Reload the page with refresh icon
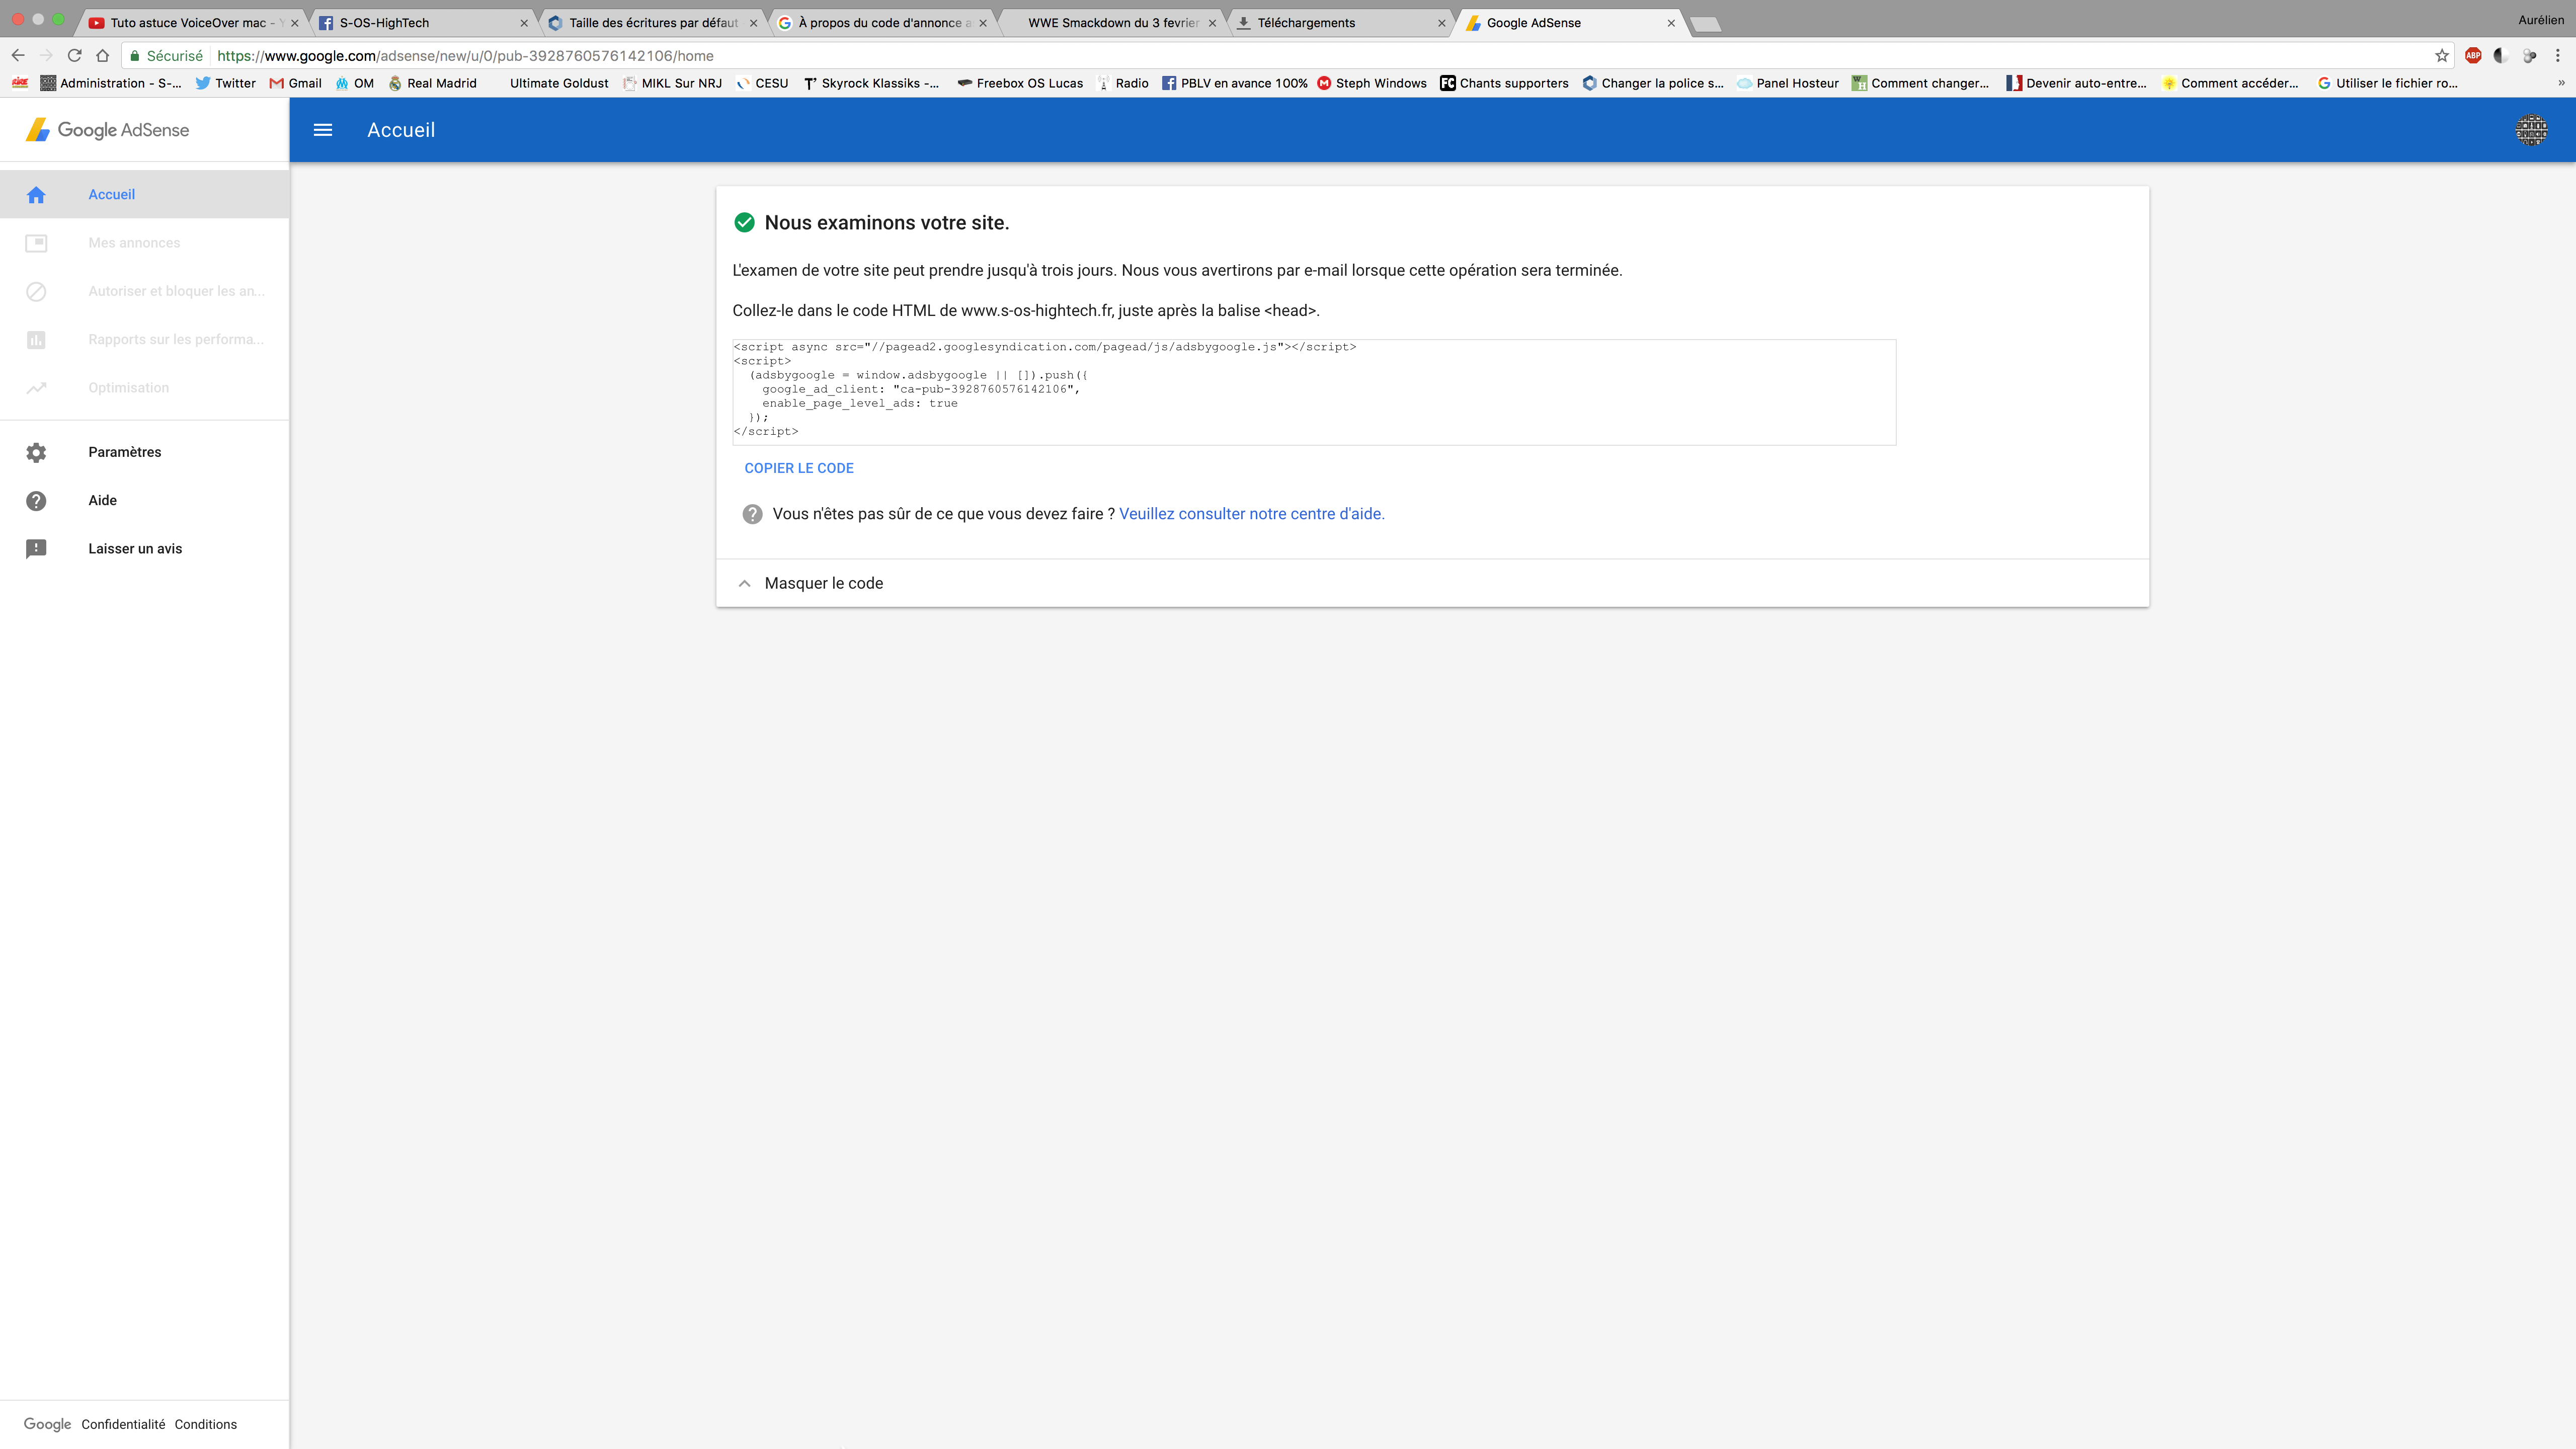The image size is (2576, 1449). (74, 56)
